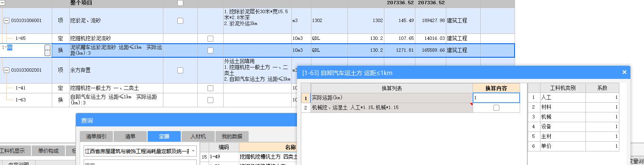The height and width of the screenshot is (165, 644).
Task: Tick the checkbox for 挖掘机挖淤泥流砂 row
Action: pyautogui.click(x=210, y=39)
